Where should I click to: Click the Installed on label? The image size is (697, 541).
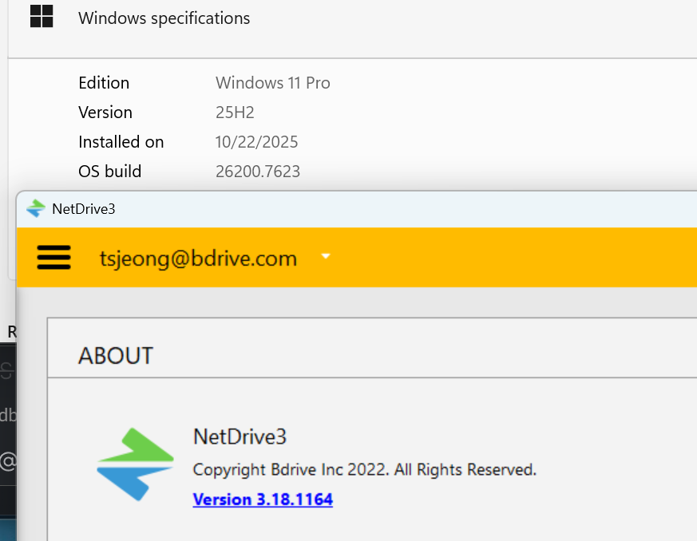(121, 142)
